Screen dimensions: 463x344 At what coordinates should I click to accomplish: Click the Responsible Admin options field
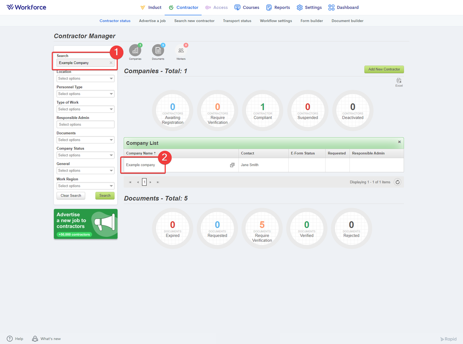85,124
